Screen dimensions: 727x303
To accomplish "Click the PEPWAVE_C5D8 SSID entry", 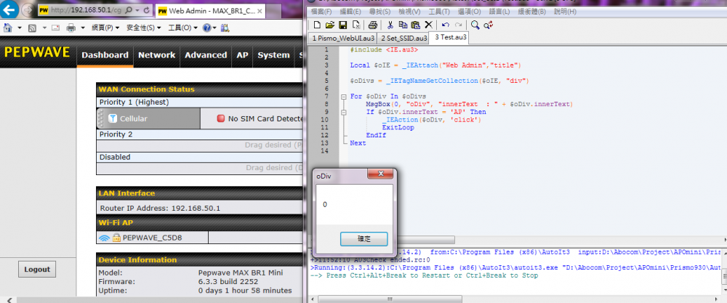I will (153, 238).
